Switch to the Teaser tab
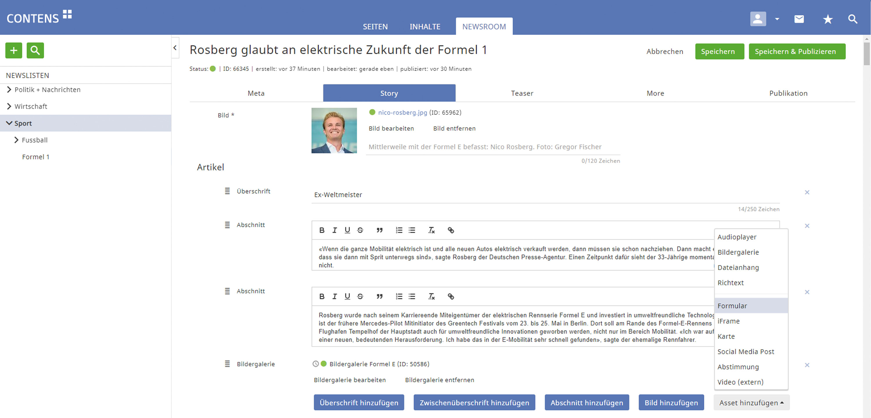Screen dimensions: 871x418 coord(522,93)
